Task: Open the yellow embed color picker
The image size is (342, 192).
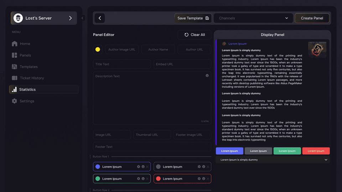Action: tap(98, 49)
